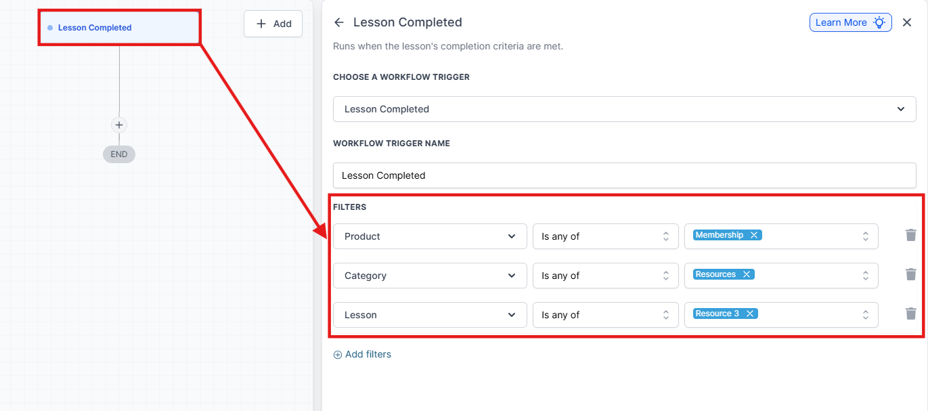Remove the Resource 3 tag

750,313
